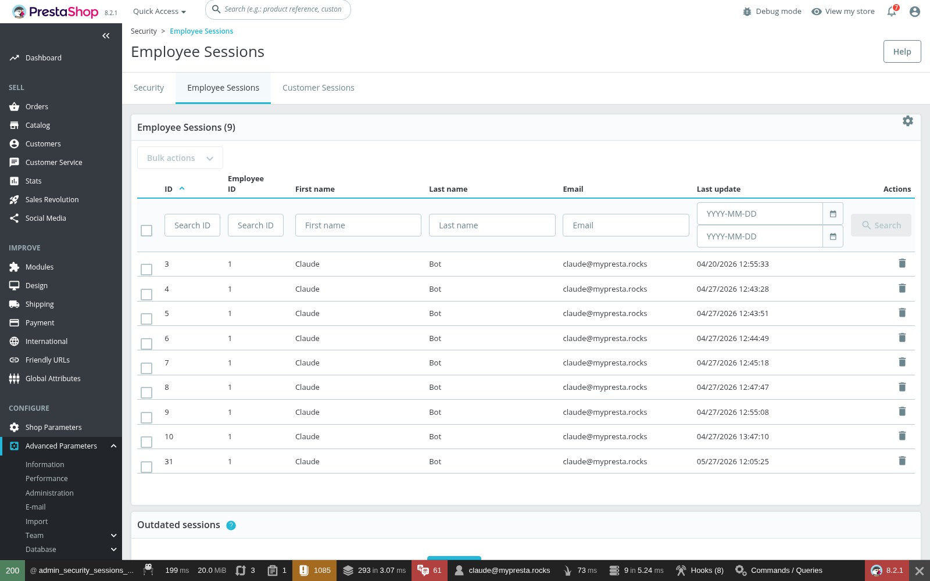Screen dimensions: 930x581
Task: Open Stats in sidebar
Action: 33,181
